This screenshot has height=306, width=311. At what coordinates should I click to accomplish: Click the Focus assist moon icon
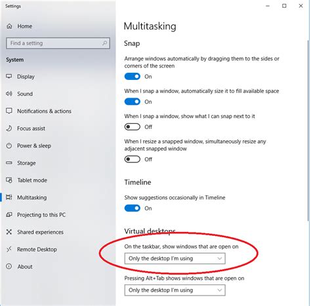(x=9, y=128)
